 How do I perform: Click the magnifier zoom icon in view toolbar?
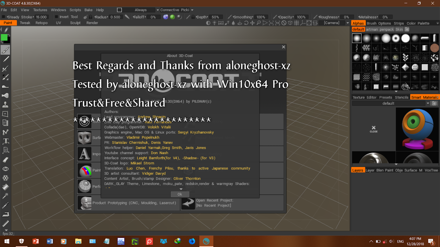coord(259,23)
